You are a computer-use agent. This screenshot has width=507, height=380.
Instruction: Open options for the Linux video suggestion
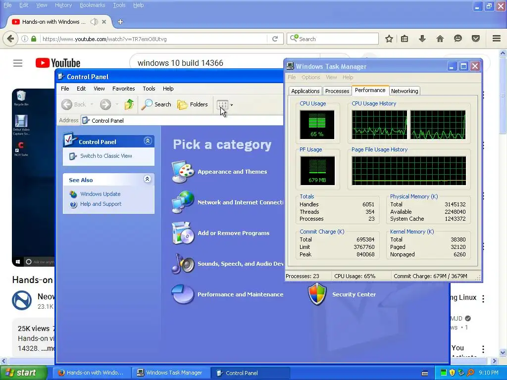point(483,299)
